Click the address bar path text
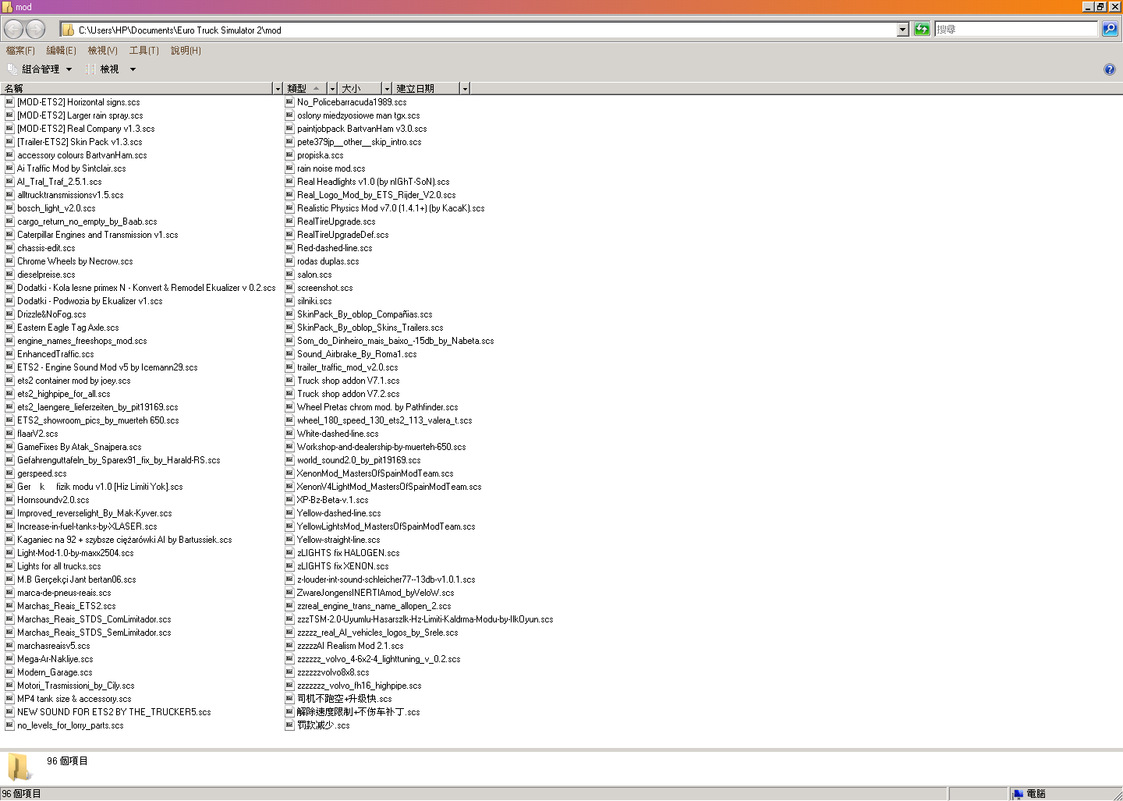Image resolution: width=1123 pixels, height=801 pixels. [180, 30]
